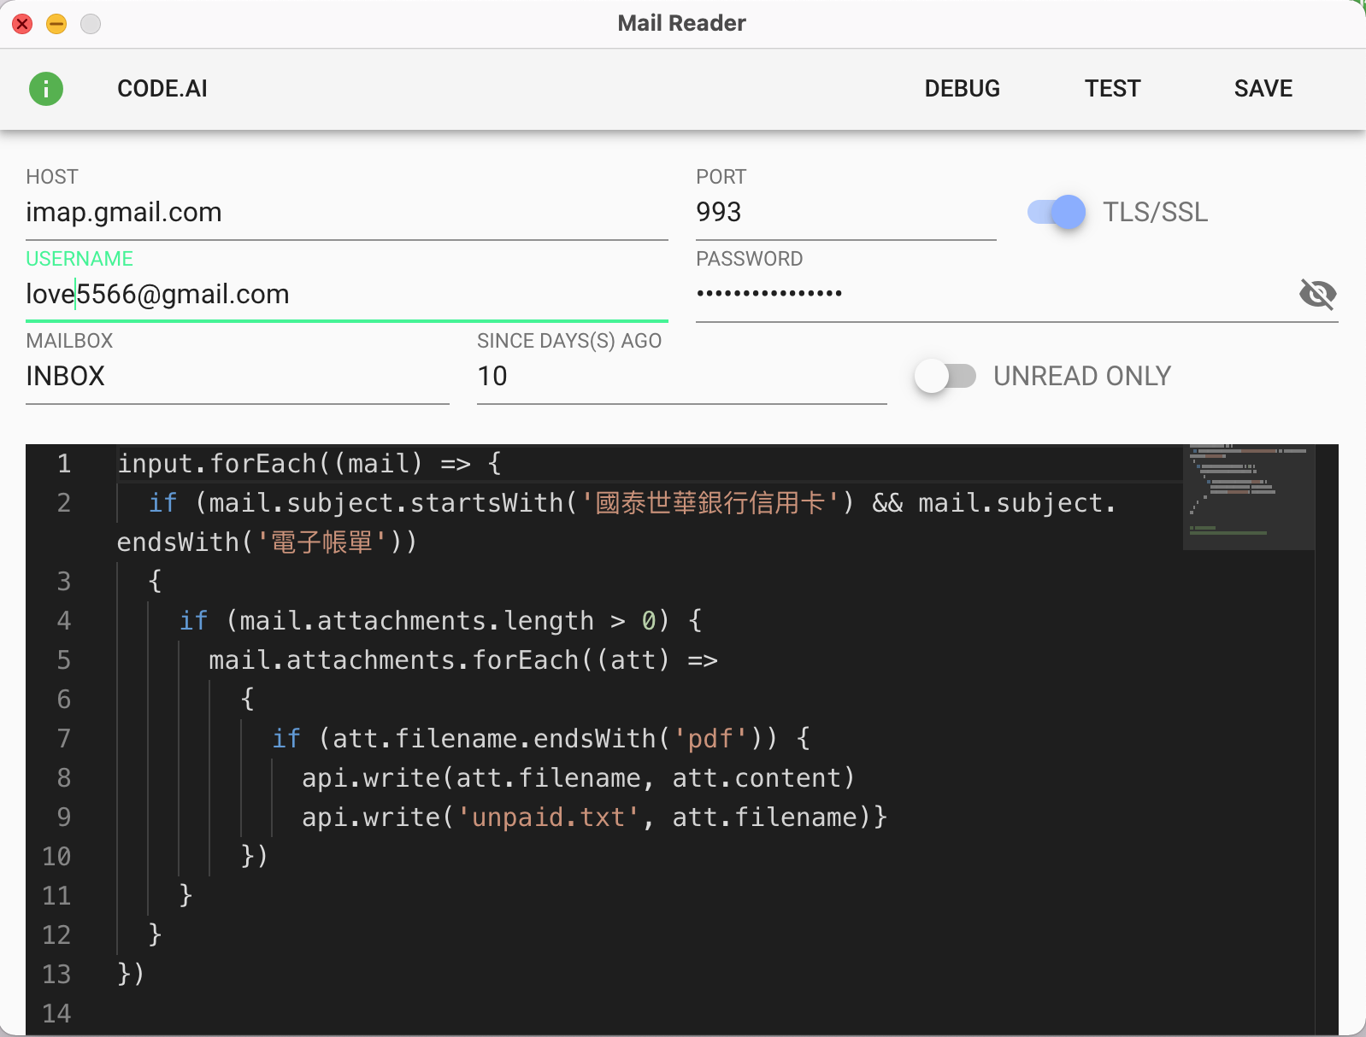
Task: Click the Password input field
Action: (992, 295)
